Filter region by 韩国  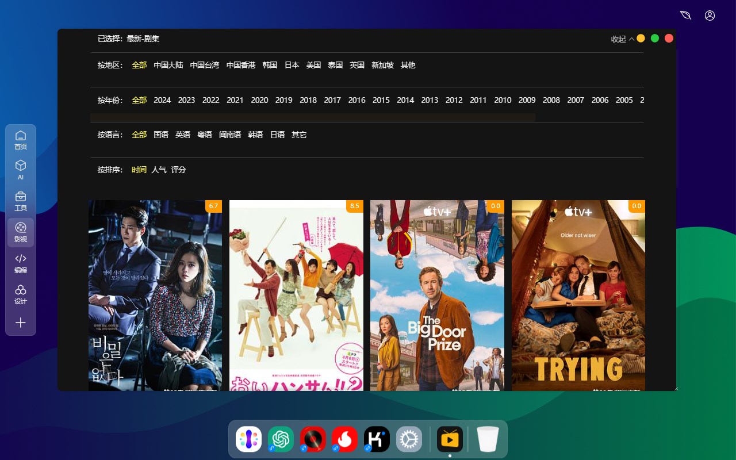click(x=270, y=65)
